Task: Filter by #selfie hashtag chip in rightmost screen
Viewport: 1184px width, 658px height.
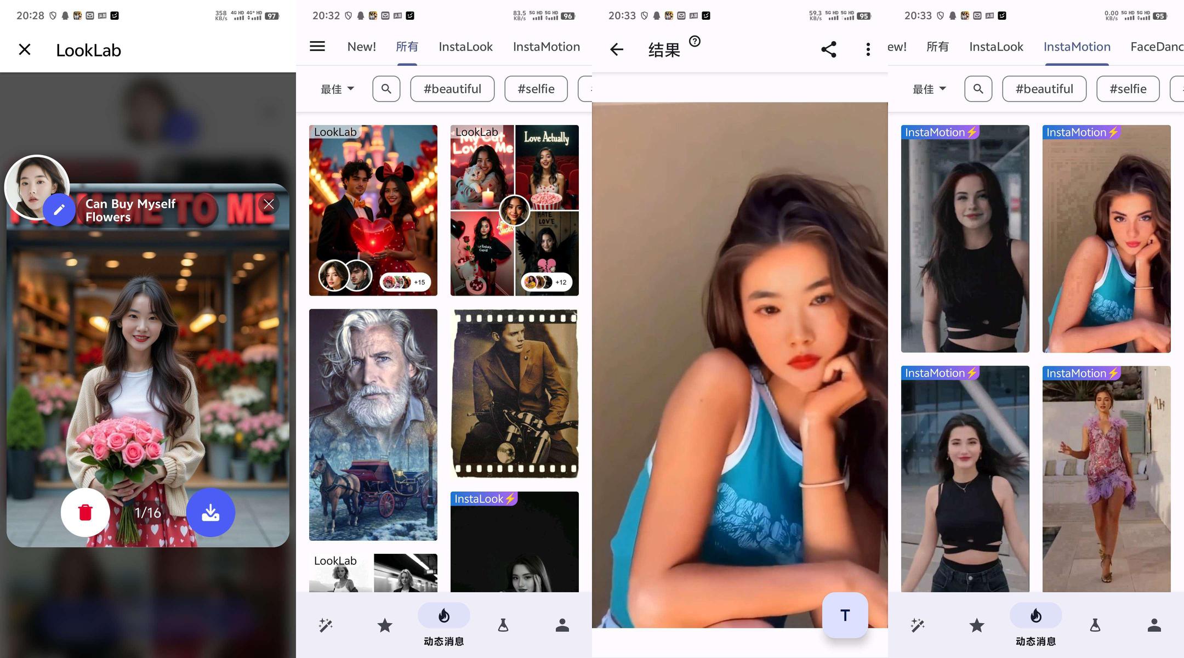Action: [x=1128, y=89]
